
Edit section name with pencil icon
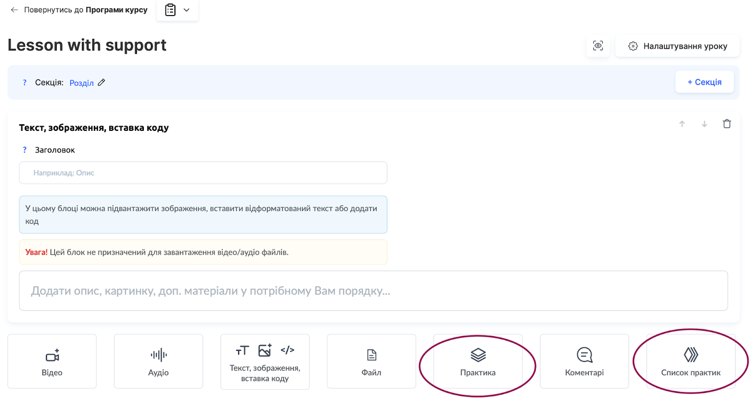[x=101, y=83]
